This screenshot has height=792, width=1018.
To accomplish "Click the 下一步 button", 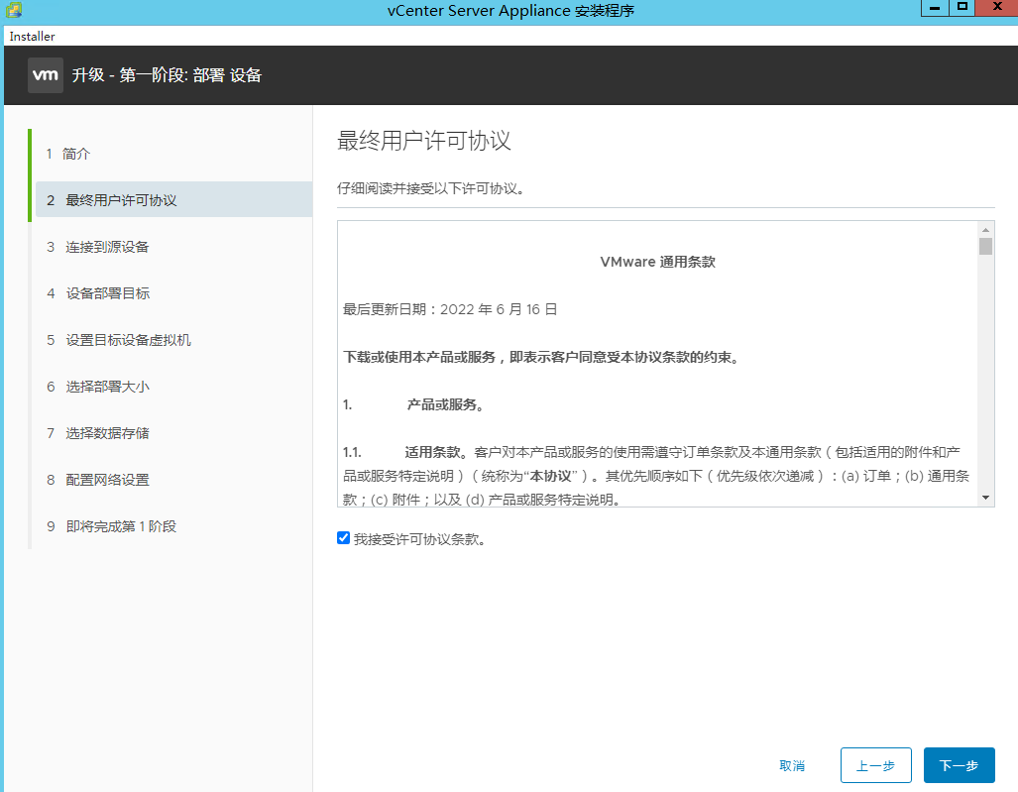I will point(959,765).
